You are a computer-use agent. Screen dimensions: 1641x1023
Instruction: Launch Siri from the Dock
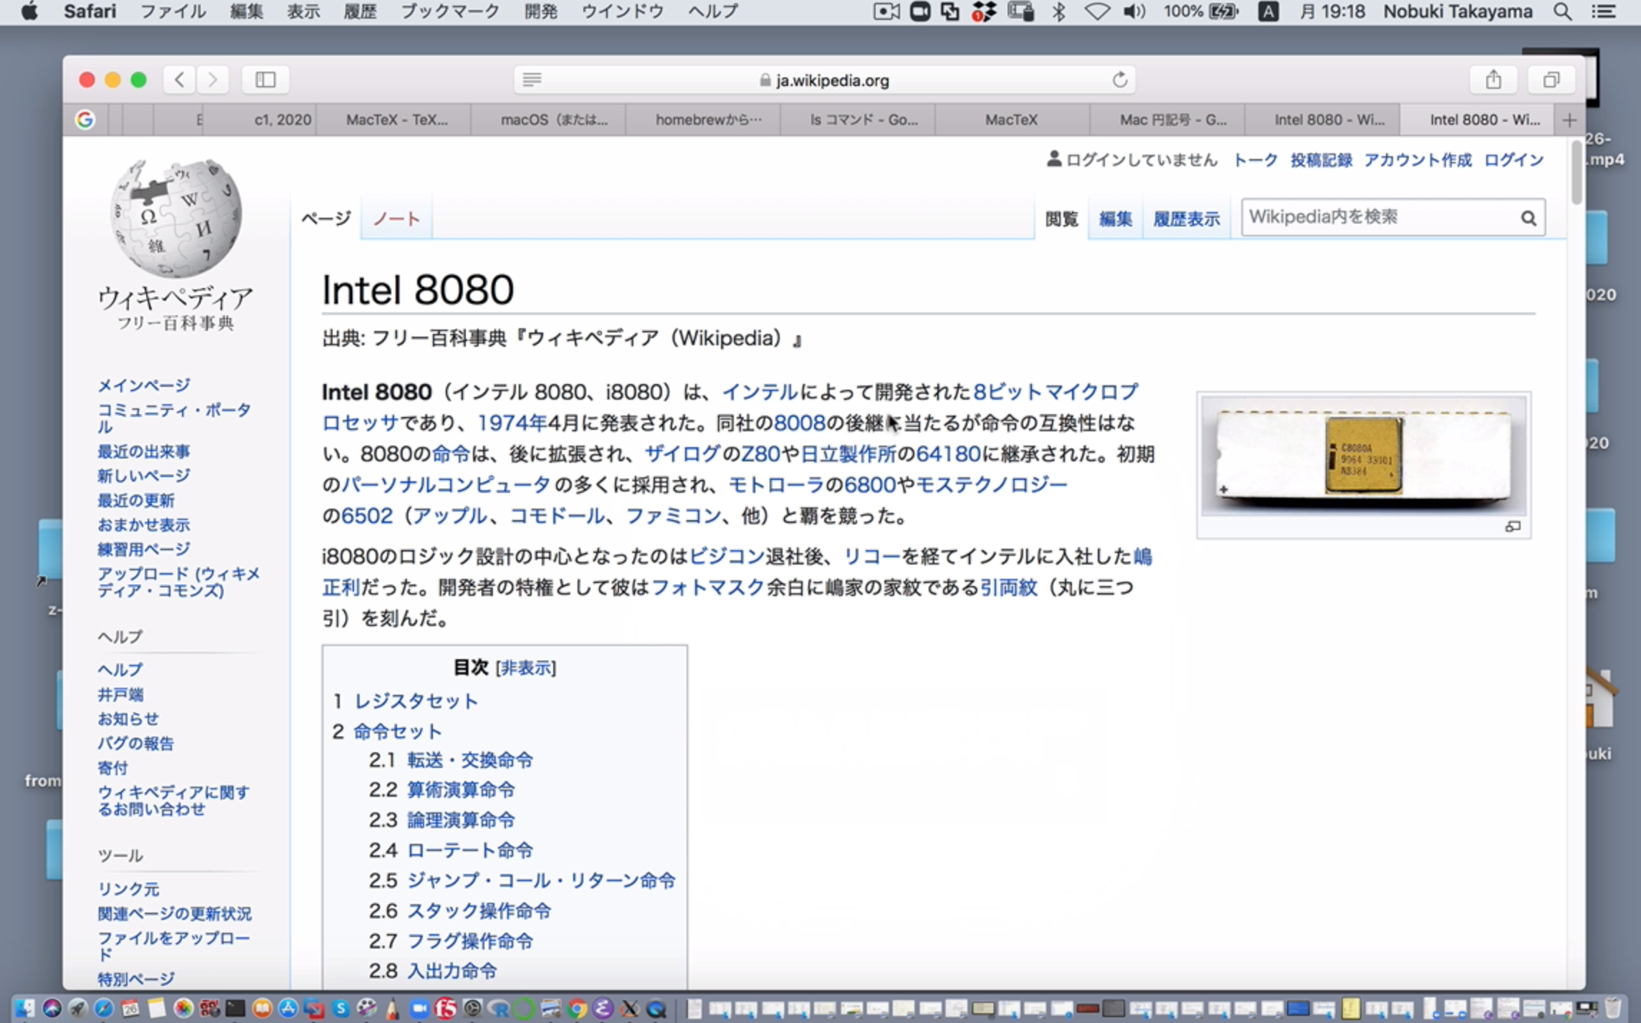[x=52, y=1008]
